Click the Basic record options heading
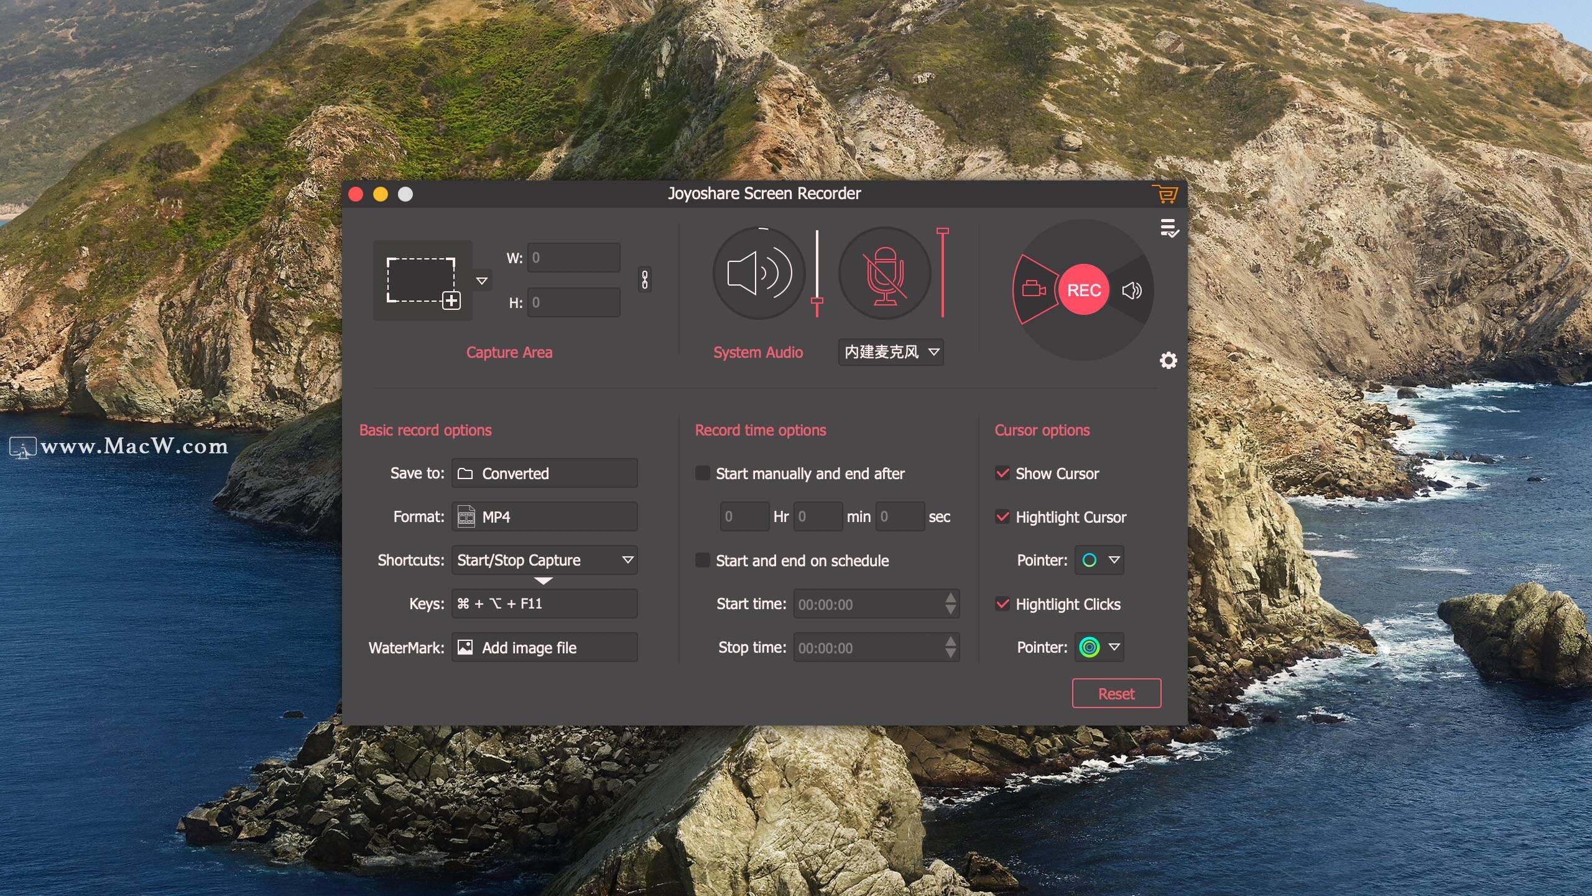 pyautogui.click(x=425, y=430)
